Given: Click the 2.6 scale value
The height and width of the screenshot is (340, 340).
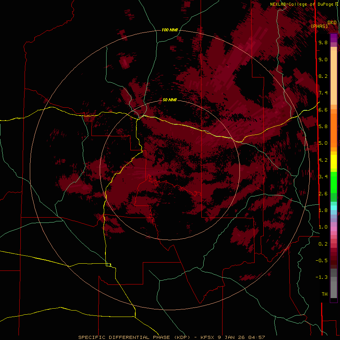Looking at the screenshot, I should pyautogui.click(x=323, y=194).
